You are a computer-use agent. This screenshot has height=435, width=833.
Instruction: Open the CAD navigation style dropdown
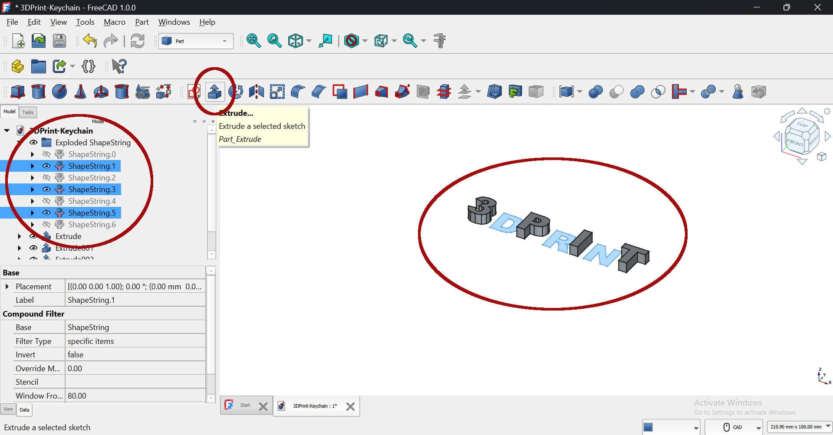[734, 427]
